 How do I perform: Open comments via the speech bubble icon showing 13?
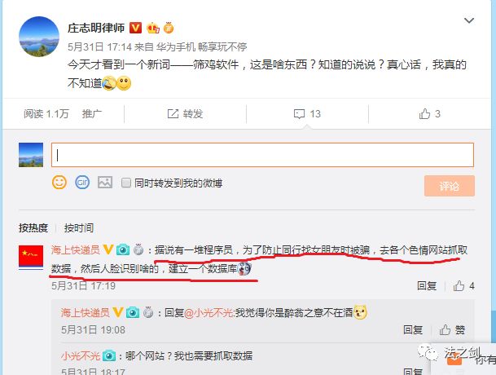pos(299,113)
